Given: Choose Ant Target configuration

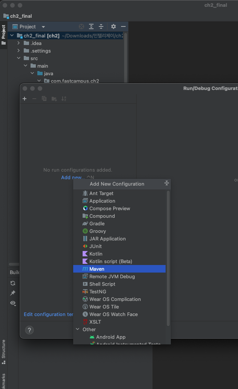Looking at the screenshot, I should click(x=119, y=193).
